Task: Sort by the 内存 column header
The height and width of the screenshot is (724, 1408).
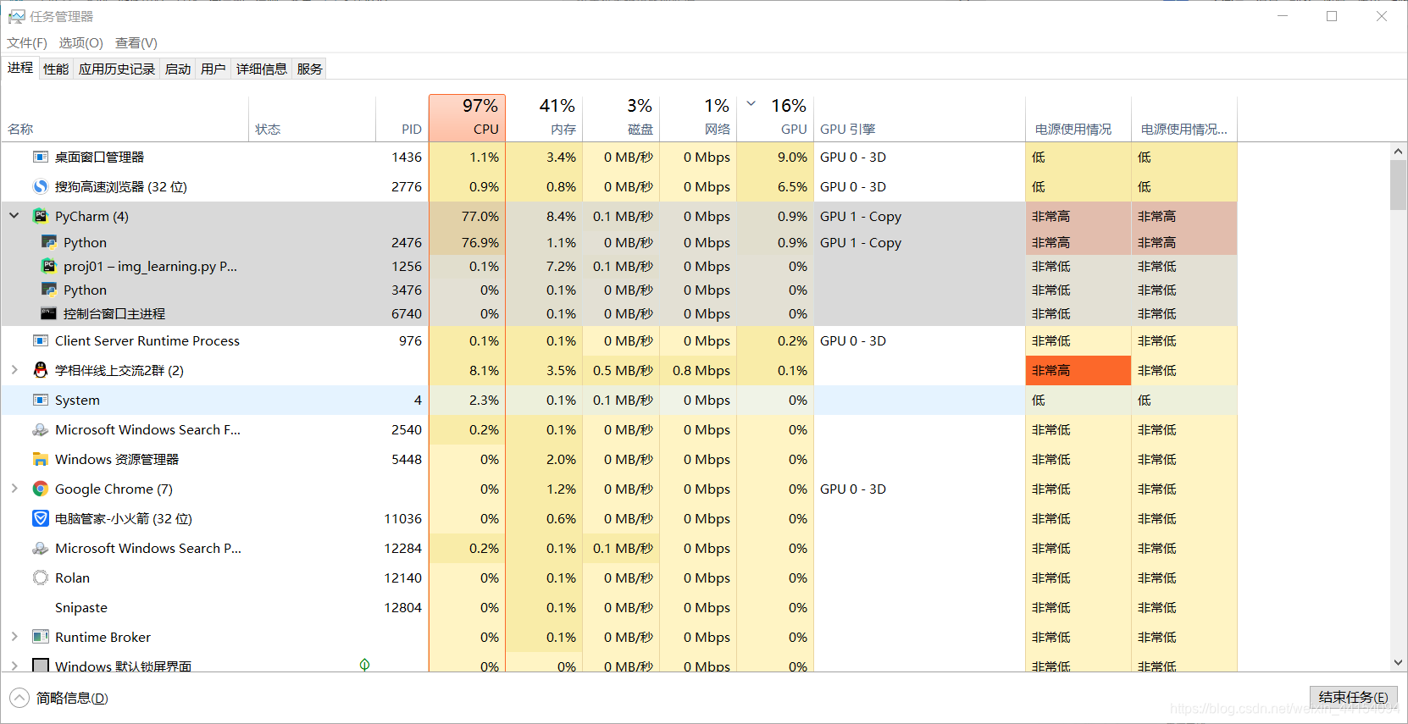Action: (545, 118)
